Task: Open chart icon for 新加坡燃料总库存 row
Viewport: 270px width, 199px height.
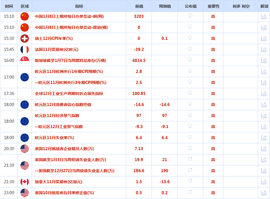Action: (264, 60)
